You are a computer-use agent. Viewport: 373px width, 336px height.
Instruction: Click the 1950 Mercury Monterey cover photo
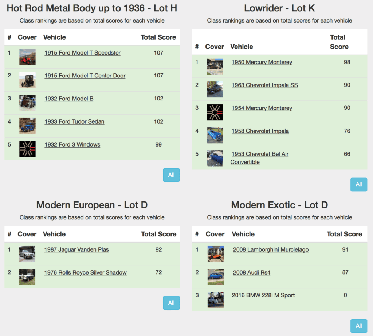click(215, 67)
